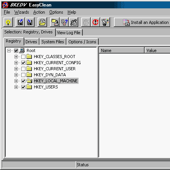Screen dimensions: 170x170
Task: Click the open folder with documents icon
Action: coord(42,22)
